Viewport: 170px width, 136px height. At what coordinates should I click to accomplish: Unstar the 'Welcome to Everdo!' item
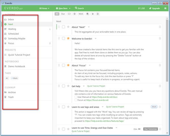pos(68,38)
